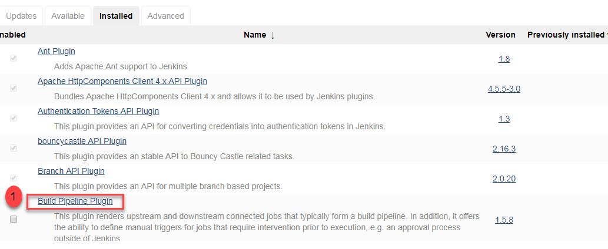Click the 4.5.5-3.0 version link
This screenshot has width=608, height=249.
pyautogui.click(x=504, y=89)
